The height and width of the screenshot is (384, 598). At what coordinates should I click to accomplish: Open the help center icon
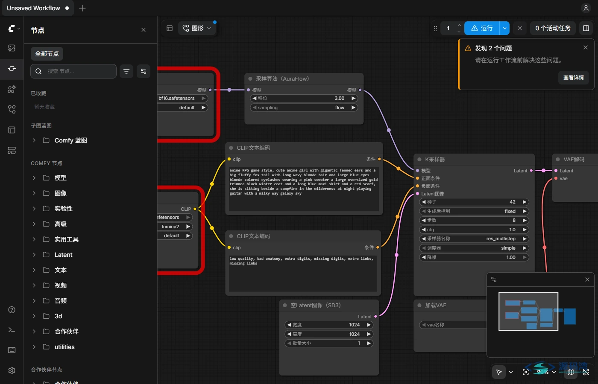coord(12,310)
